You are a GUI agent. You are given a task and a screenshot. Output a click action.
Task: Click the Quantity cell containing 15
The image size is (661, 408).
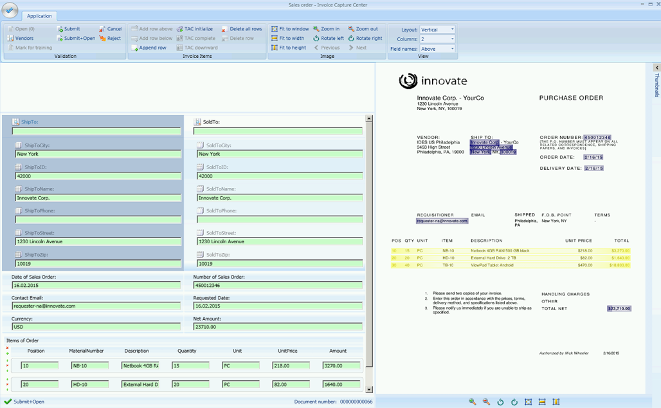(190, 366)
